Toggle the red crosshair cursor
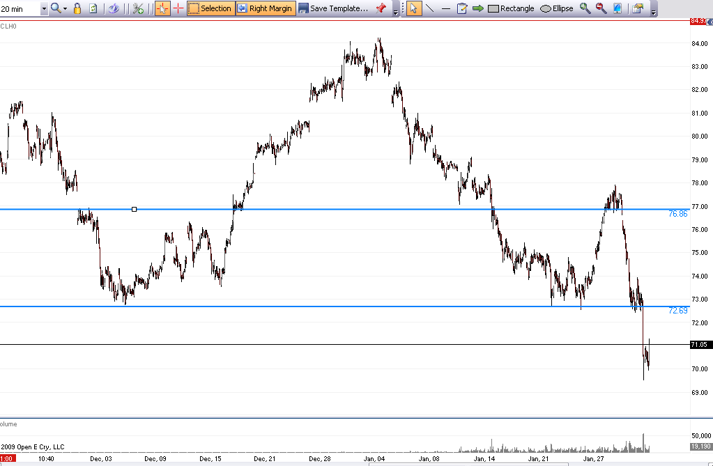This screenshot has height=466, width=713. click(x=178, y=8)
